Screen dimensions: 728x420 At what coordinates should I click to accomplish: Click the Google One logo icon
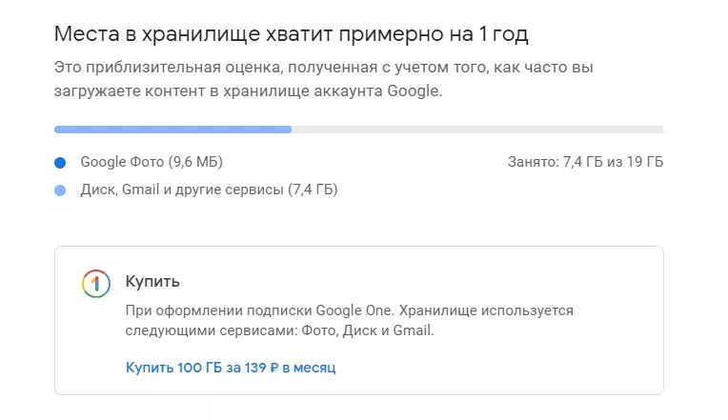[x=95, y=283]
